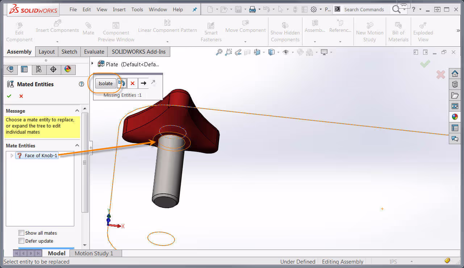This screenshot has width=464, height=268.
Task: Click the red X in popup toolbar
Action: [x=133, y=83]
